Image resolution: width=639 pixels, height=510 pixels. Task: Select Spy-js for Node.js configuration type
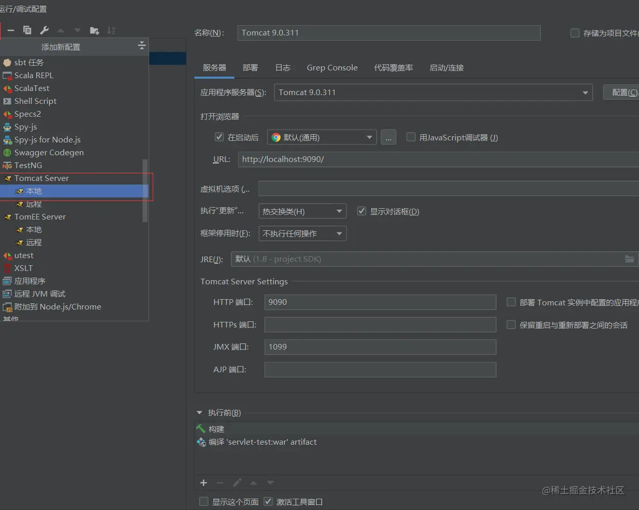[75, 139]
